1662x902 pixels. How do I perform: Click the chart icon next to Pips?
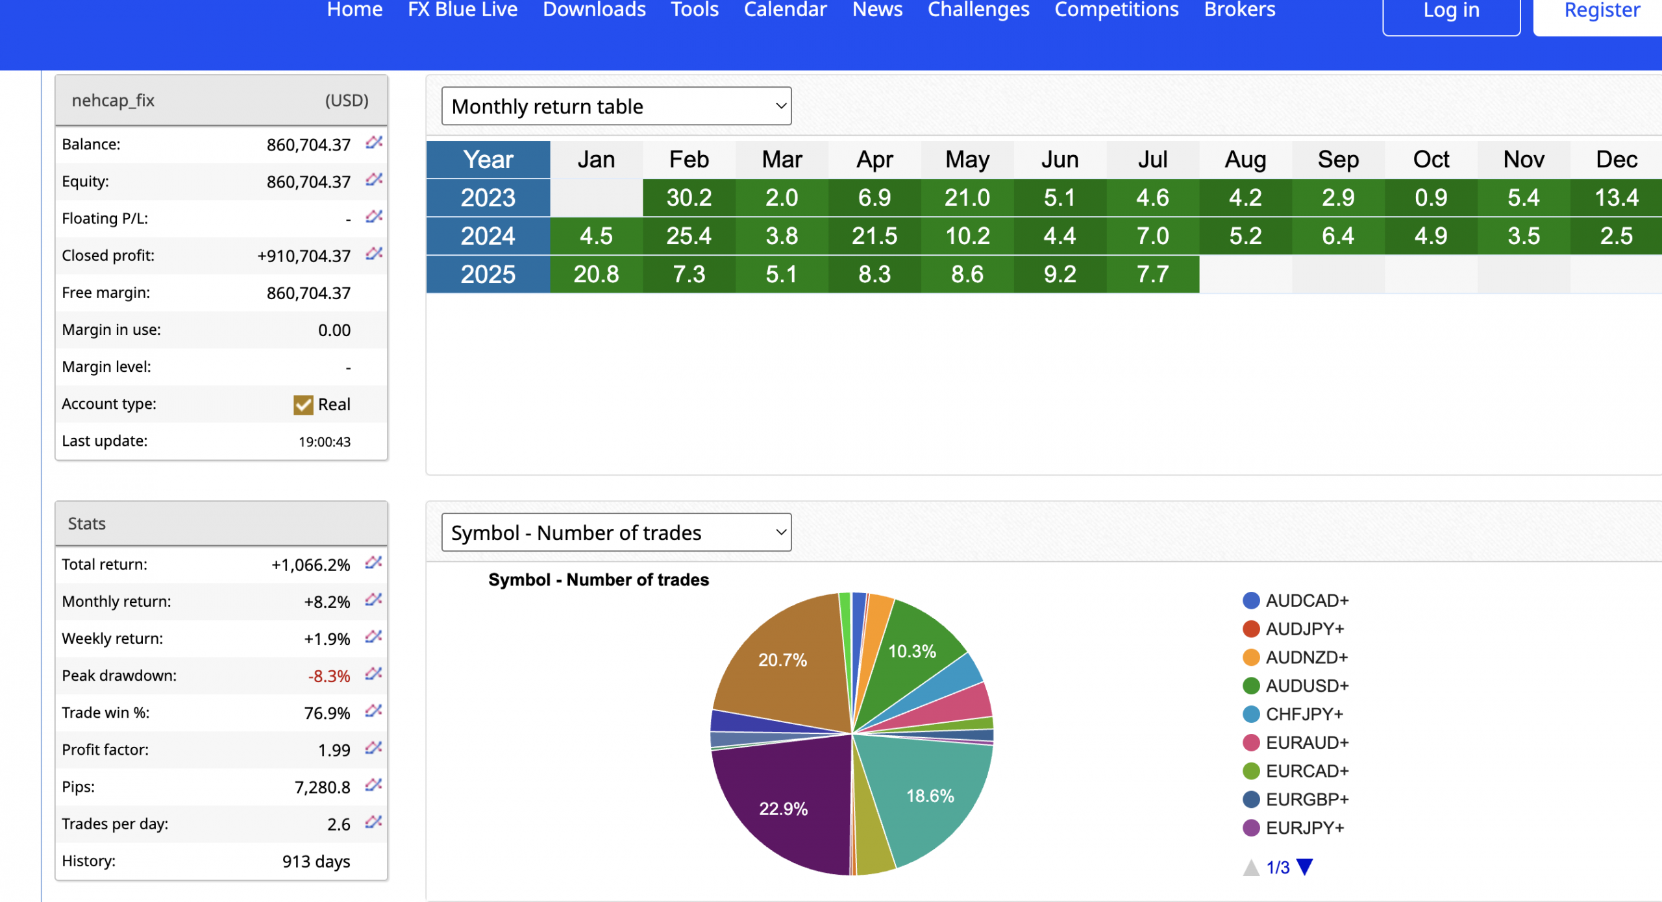[x=373, y=785]
